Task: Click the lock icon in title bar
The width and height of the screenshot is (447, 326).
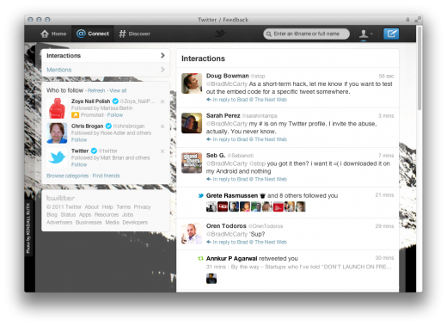Action: [x=407, y=20]
